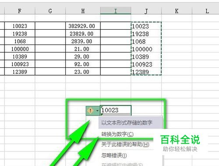Viewport: 219px width, 166px height.
Task: Select column J cell showing 10389
Action: click(146, 56)
